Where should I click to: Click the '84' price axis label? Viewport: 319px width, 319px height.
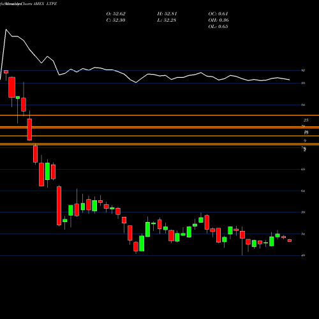[303, 105]
